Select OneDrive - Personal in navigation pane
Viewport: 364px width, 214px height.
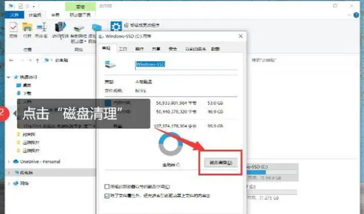(40, 162)
